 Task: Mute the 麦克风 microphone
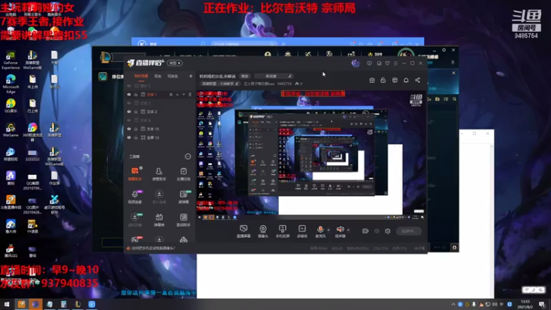(x=320, y=231)
